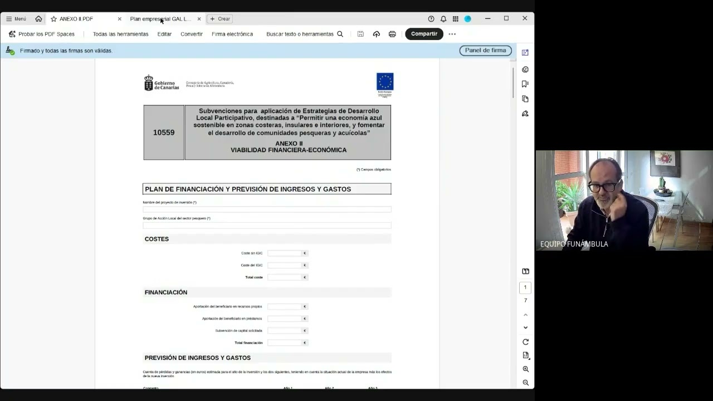713x401 pixels.
Task: Open the more options ellipsis
Action: [x=452, y=34]
